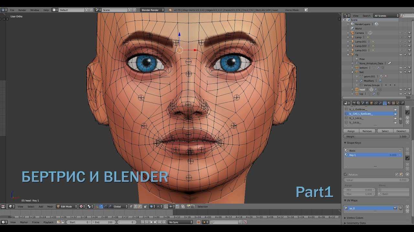Add a new UV map with plus button
The image size is (414, 232).
click(x=408, y=207)
